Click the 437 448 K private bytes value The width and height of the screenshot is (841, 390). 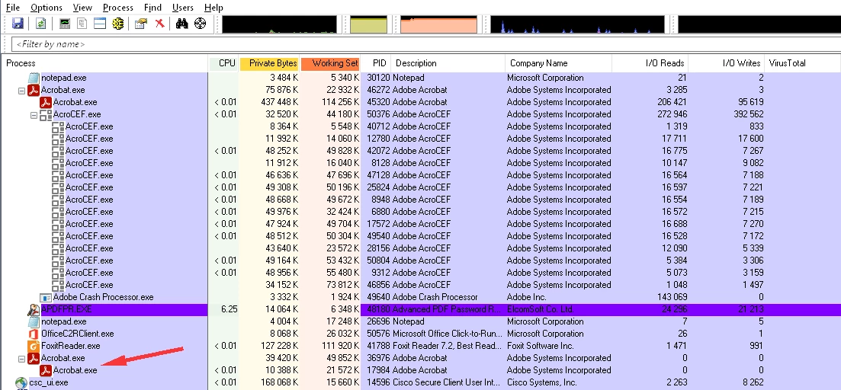(278, 102)
